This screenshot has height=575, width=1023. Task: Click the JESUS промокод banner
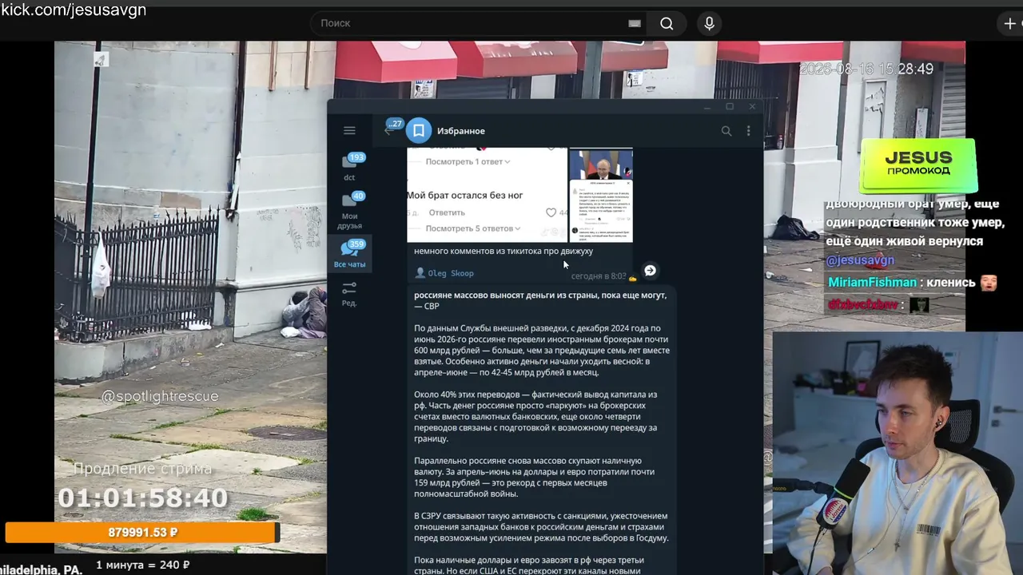(918, 165)
